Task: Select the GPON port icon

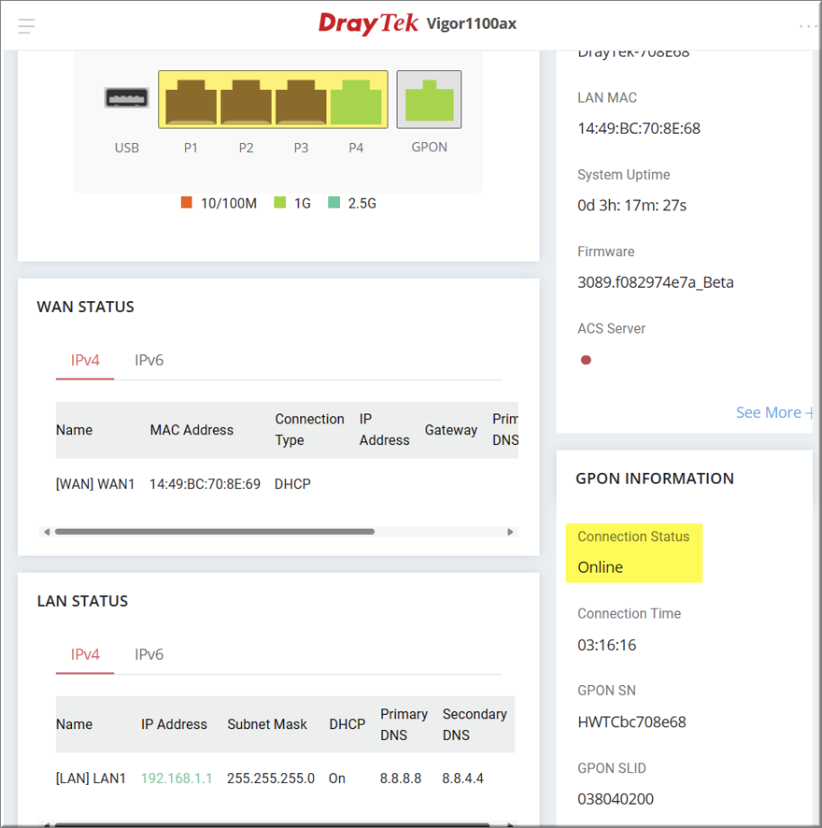Action: point(429,99)
